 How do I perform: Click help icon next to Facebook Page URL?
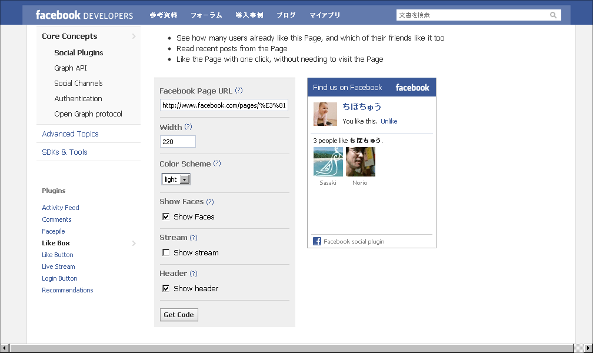(x=239, y=91)
